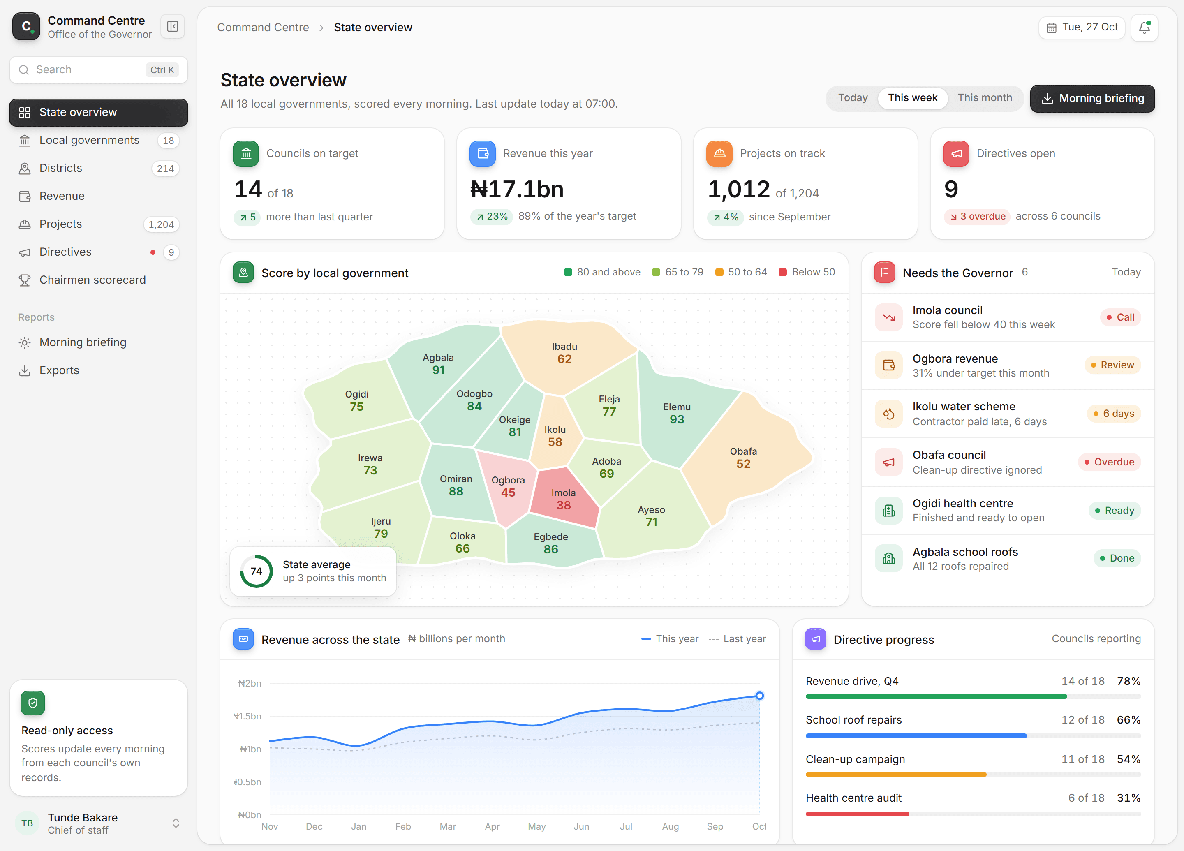
Task: Switch the period to This month
Action: tap(984, 97)
